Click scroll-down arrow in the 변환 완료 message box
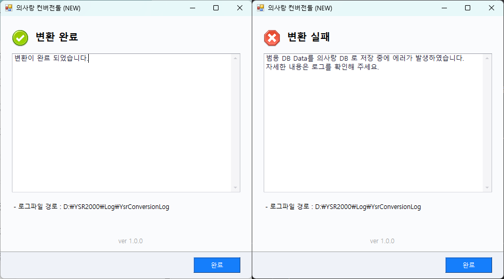This screenshot has width=504, height=279. [x=236, y=187]
